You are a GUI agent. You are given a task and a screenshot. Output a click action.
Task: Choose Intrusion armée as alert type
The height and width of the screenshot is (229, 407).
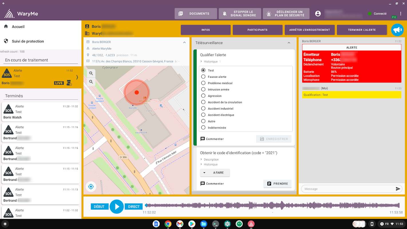(x=203, y=90)
